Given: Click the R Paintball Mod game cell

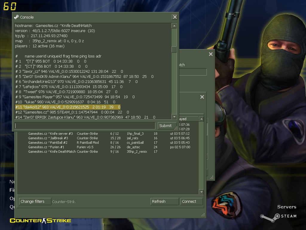Looking at the screenshot, I should [88, 143].
